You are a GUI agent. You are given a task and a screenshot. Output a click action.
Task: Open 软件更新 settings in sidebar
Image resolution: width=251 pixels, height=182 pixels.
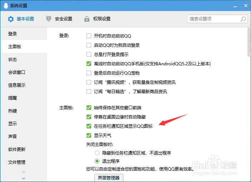coord(24,149)
